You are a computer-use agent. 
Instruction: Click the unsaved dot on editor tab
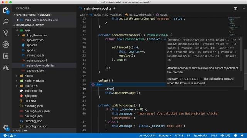[x=115, y=8]
